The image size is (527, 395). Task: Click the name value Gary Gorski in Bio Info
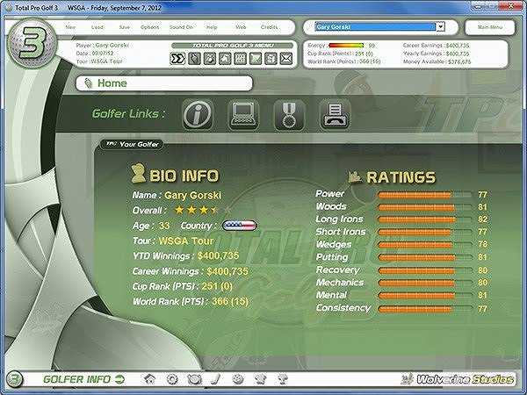pos(193,196)
